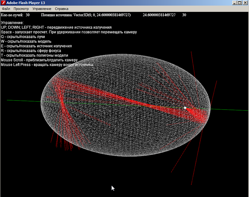249x197 pixels.
Task: Open the Управление menu
Action: (42, 9)
